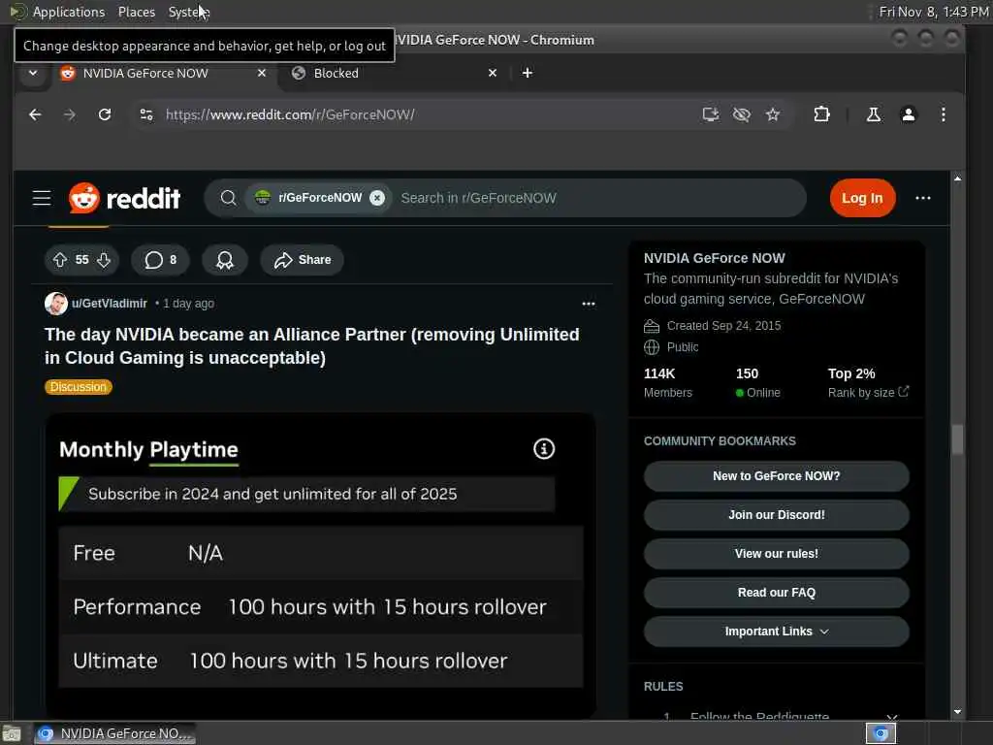Click the search magnifier icon
Screen dimensions: 993x745
(229, 198)
